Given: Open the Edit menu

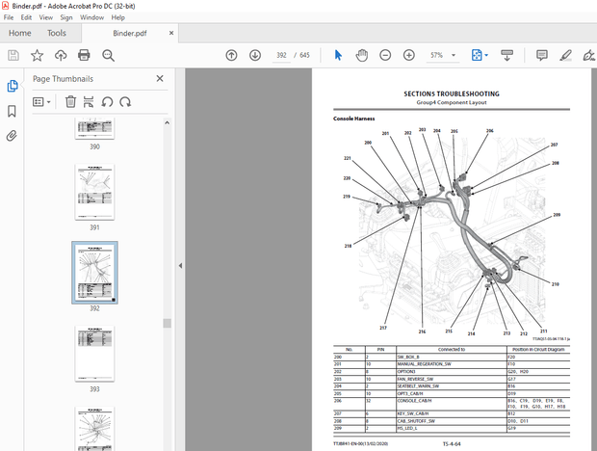Looking at the screenshot, I should [x=26, y=17].
